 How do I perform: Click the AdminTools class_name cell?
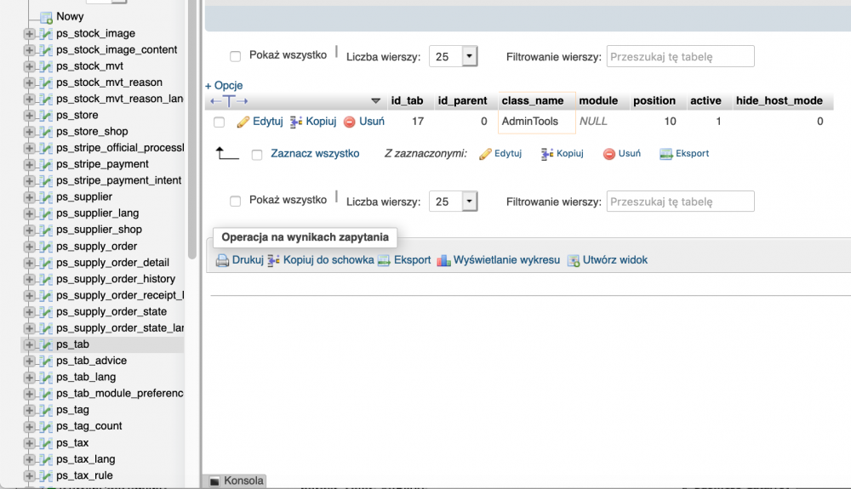tap(537, 122)
